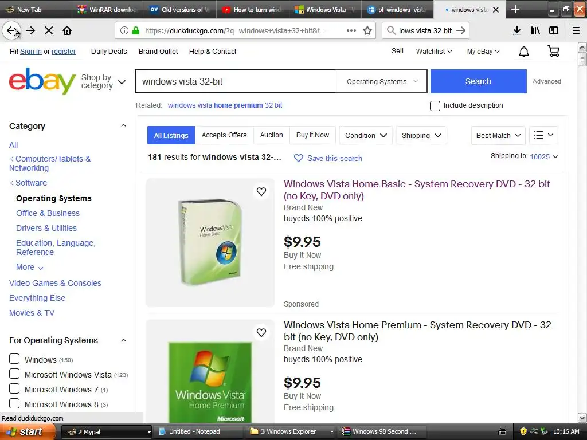Click the eBay logo
587x440 pixels.
pyautogui.click(x=42, y=81)
